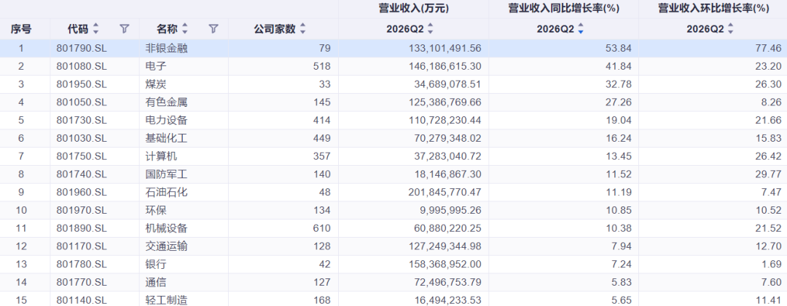This screenshot has height=306, width=787.
Task: Click the 营业收入同比增长率(%) group header
Action: coord(563,8)
